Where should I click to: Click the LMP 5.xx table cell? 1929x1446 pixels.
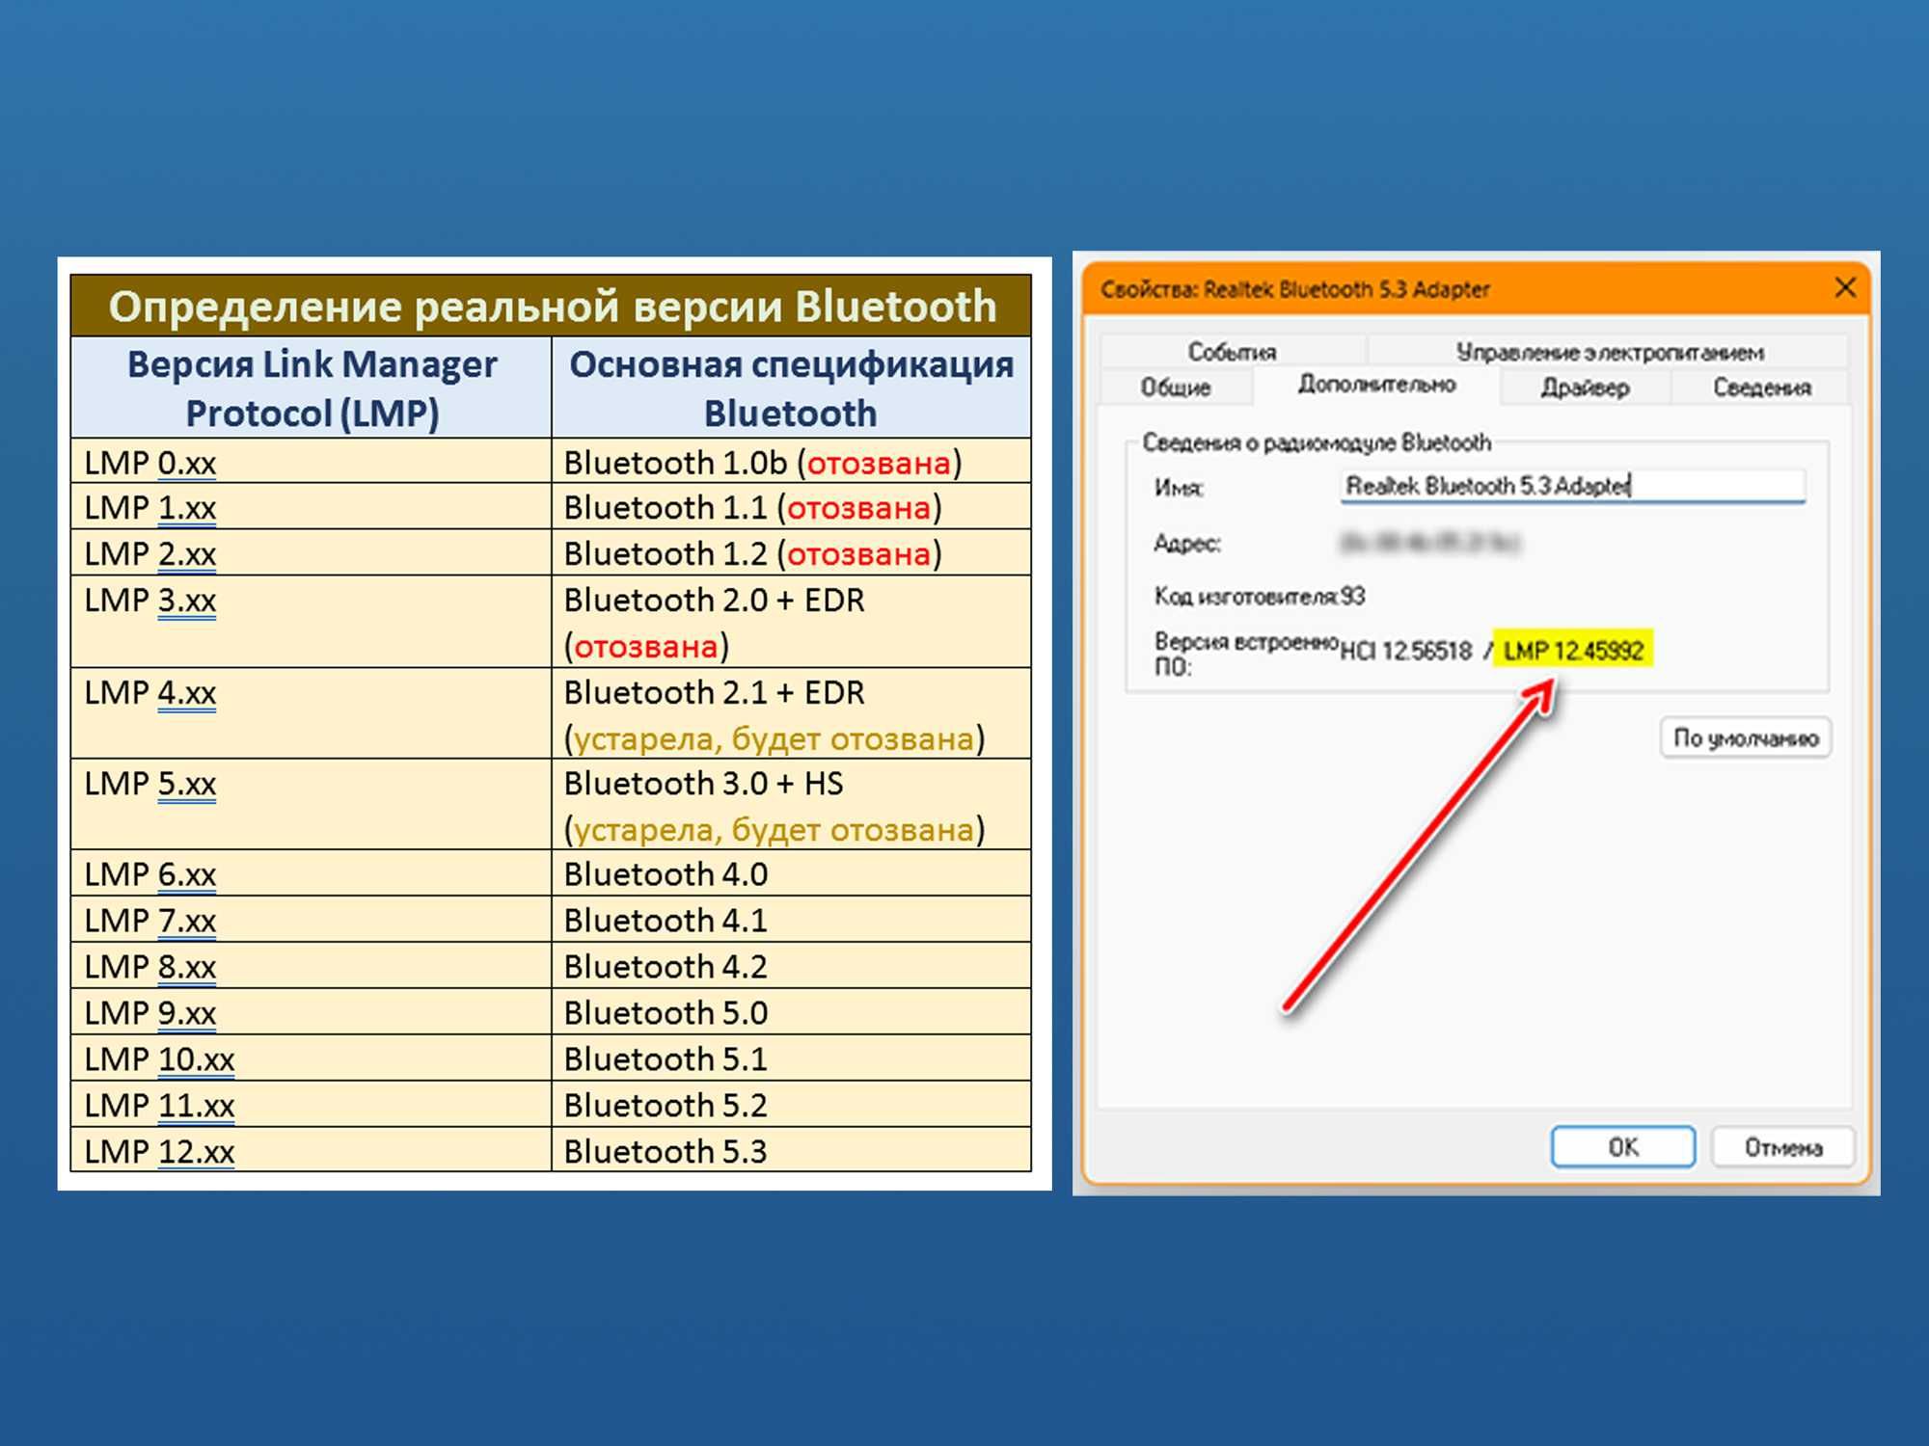pos(311,805)
